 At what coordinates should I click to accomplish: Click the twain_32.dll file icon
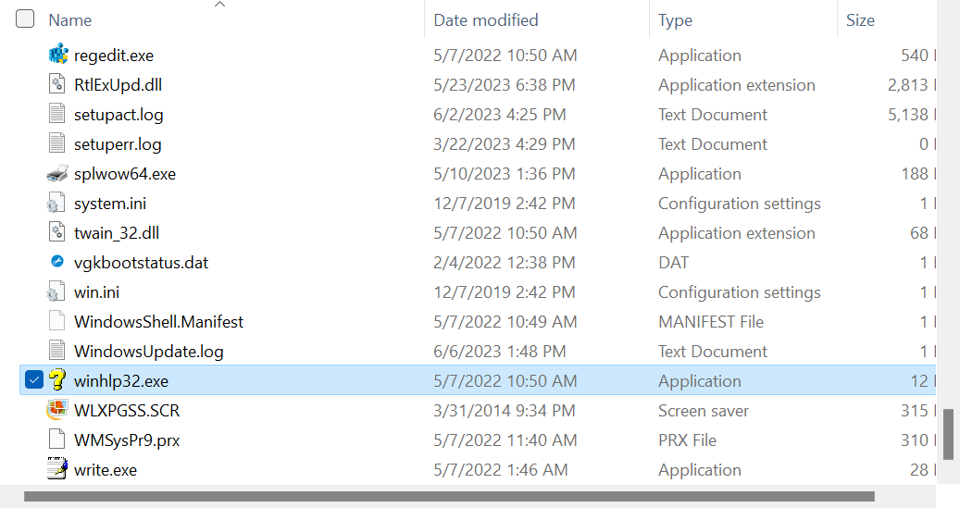[57, 232]
